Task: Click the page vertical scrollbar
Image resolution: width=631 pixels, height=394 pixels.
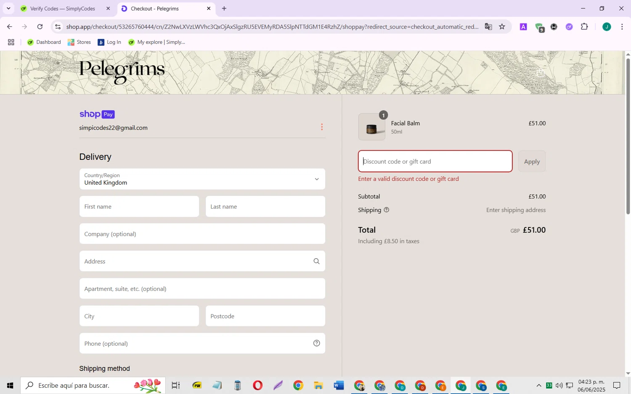Action: (x=628, y=136)
